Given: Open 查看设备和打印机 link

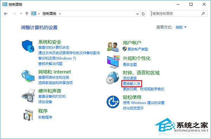Looking at the screenshot, I should point(52,96).
